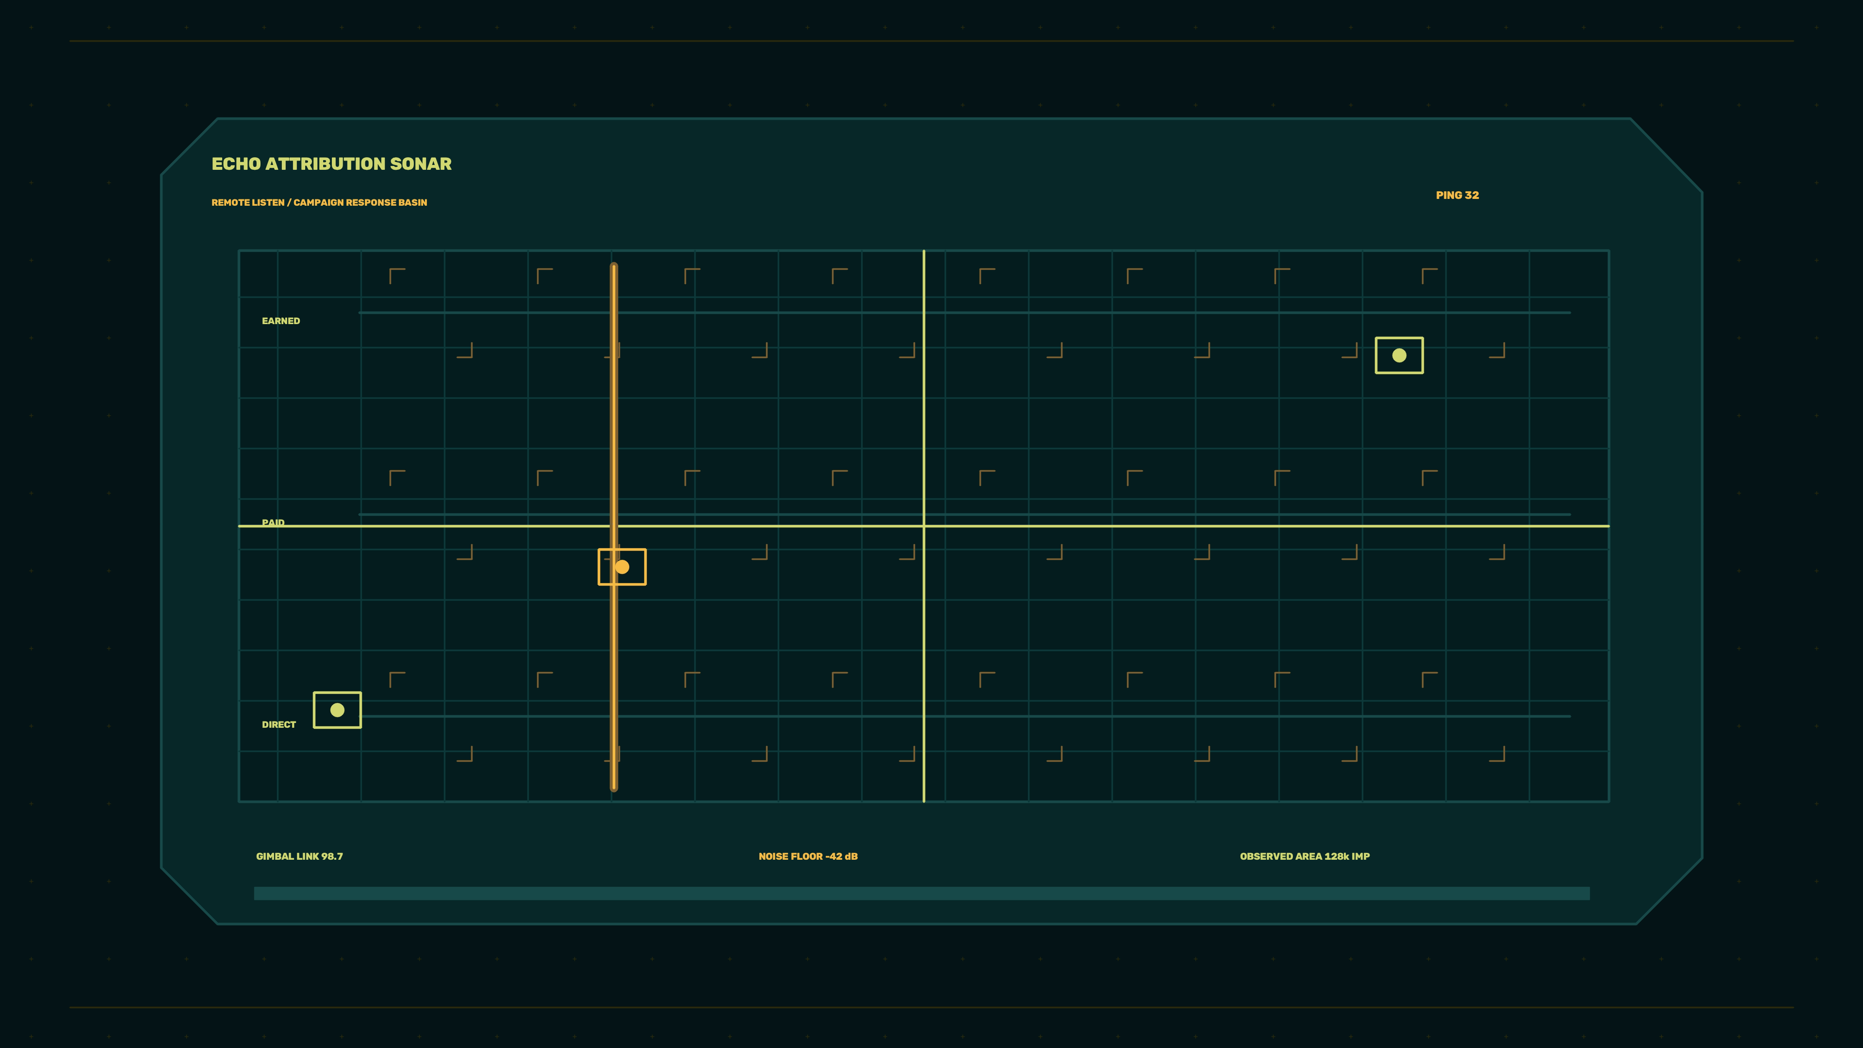Click the orange vertical sweep slider bar
Screen dimensions: 1863x1048
tap(614, 526)
